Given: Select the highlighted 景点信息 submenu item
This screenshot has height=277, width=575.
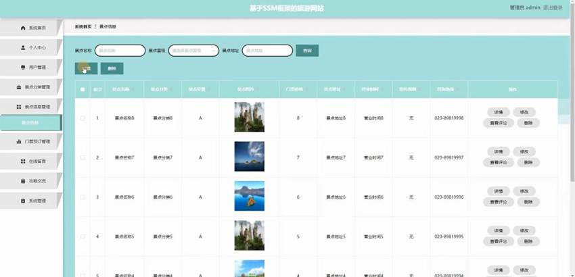Looking at the screenshot, I should 30,123.
